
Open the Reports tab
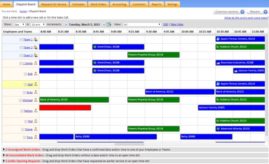point(156,4)
